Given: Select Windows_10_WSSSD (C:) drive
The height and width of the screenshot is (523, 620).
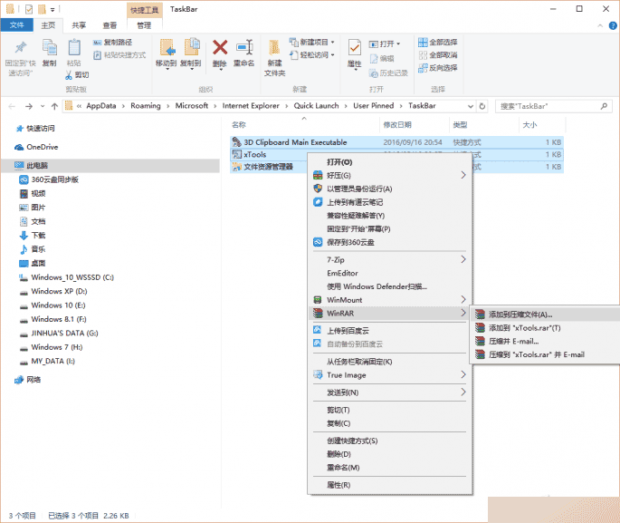Looking at the screenshot, I should (x=66, y=277).
